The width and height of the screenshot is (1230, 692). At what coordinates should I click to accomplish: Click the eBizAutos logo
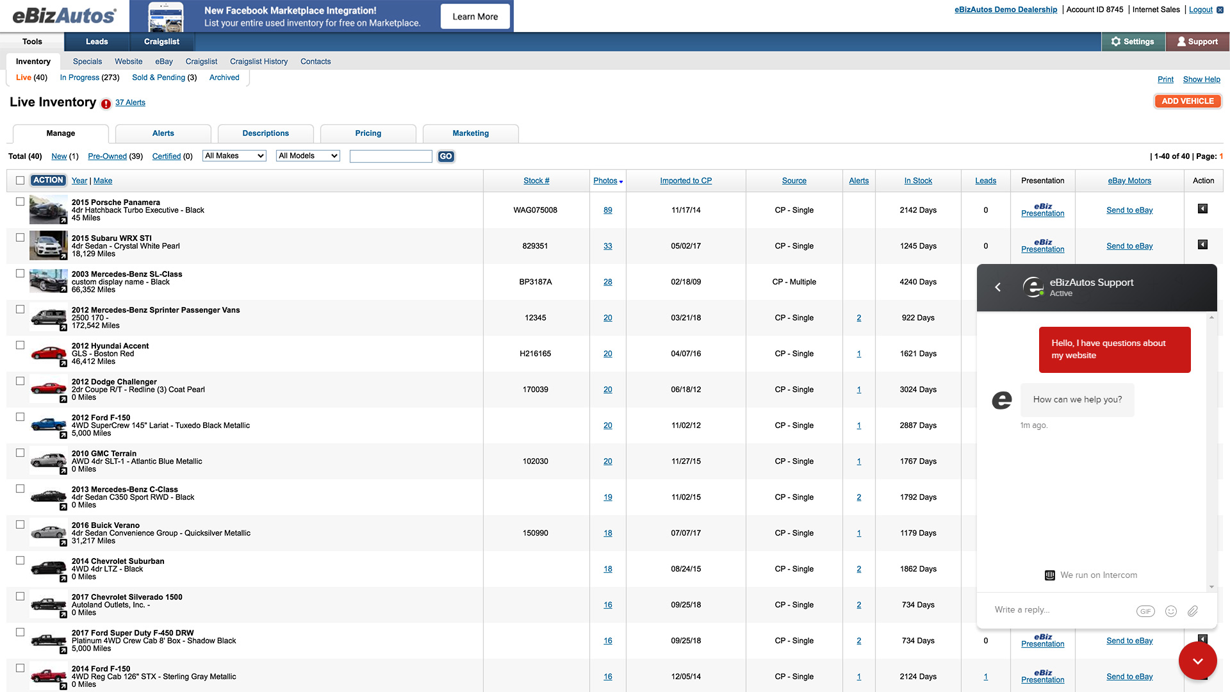pyautogui.click(x=64, y=15)
